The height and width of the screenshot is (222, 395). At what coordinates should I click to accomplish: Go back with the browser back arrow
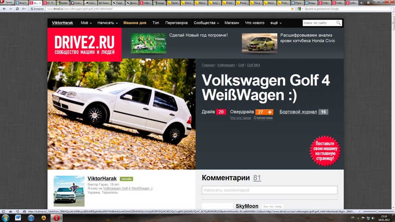click(x=4, y=9)
